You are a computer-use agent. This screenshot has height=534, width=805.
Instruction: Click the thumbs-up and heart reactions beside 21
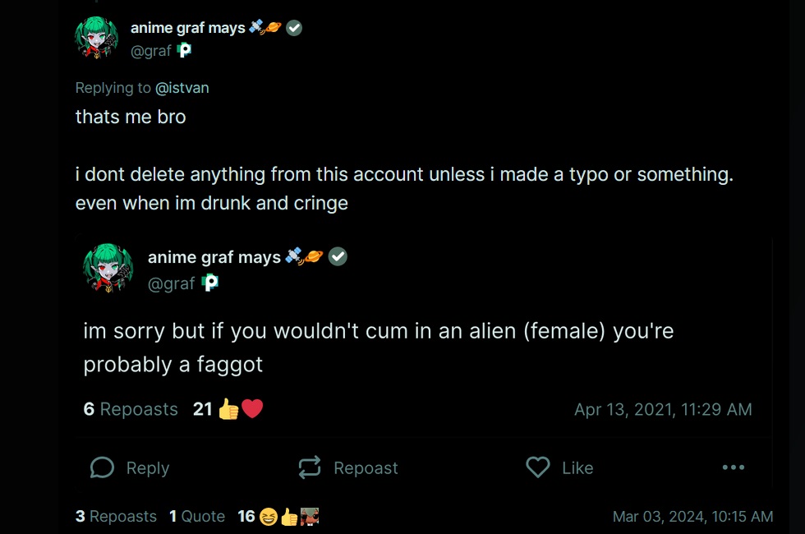[x=240, y=409]
